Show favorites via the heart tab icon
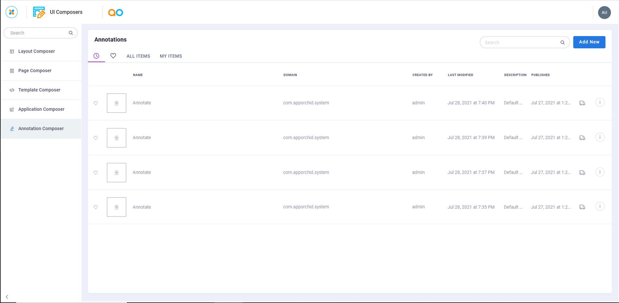 113,56
